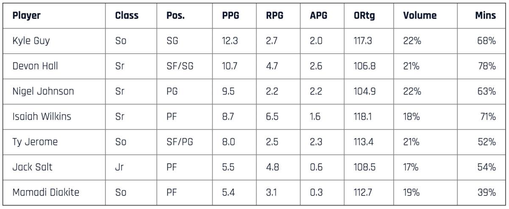The height and width of the screenshot is (209, 509).
Task: Select the ORtg column header
Action: 364,16
